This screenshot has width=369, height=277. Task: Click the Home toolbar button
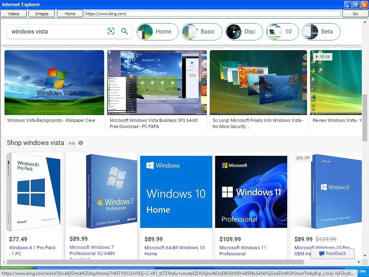(70, 14)
